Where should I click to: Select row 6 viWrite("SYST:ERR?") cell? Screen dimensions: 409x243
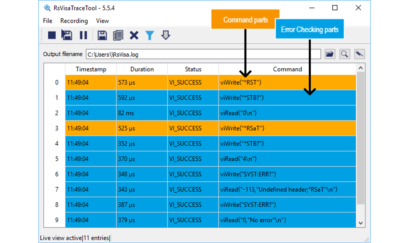point(287,174)
